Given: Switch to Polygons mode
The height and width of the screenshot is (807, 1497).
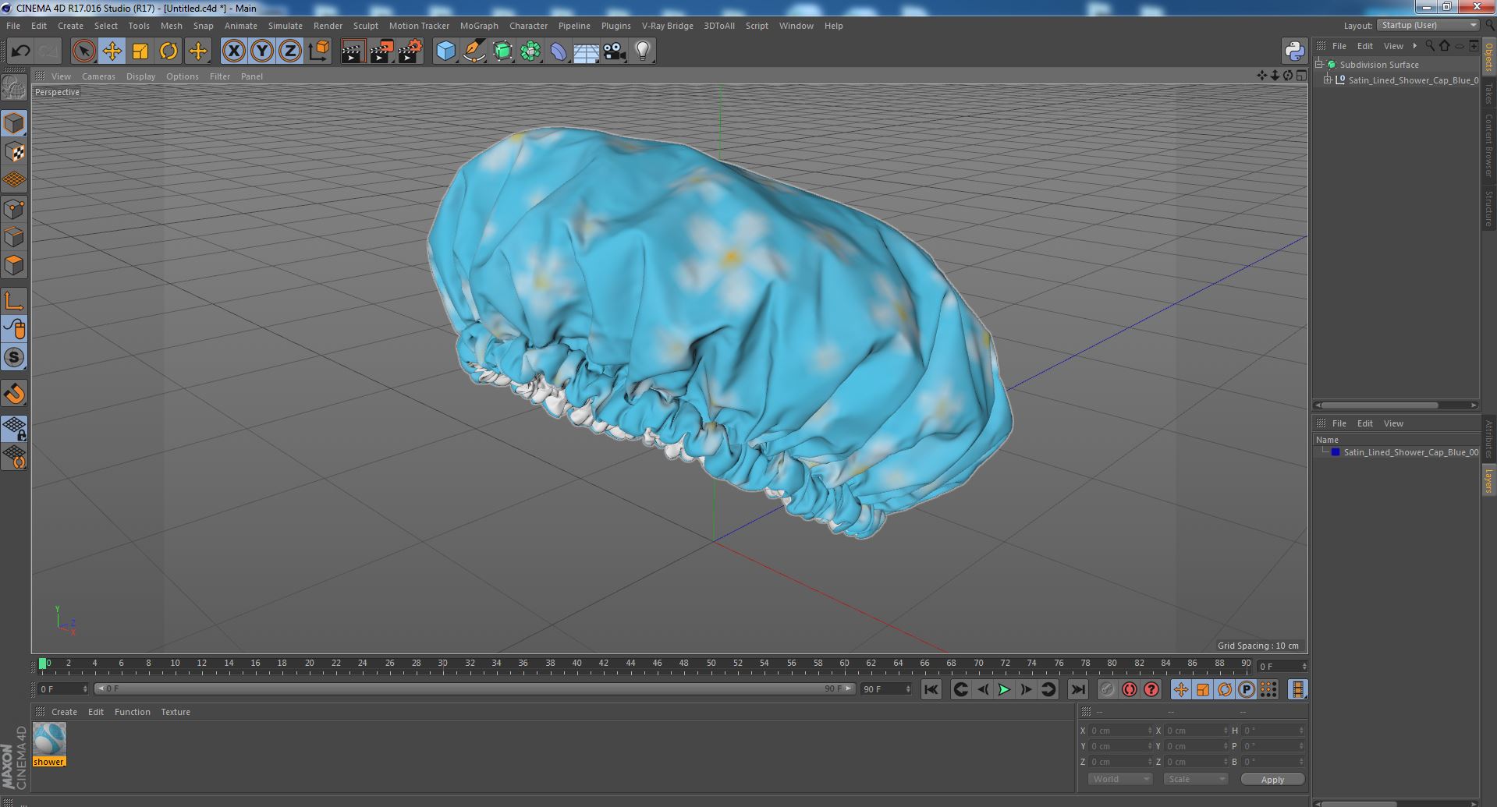Looking at the screenshot, I should coord(14,265).
